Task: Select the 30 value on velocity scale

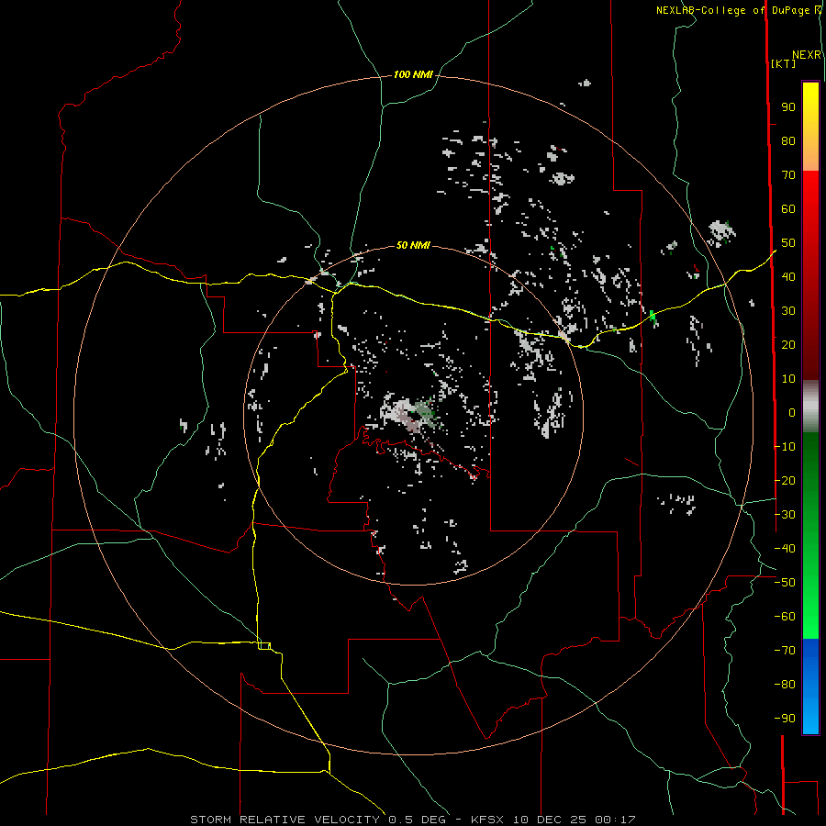Action: click(788, 311)
